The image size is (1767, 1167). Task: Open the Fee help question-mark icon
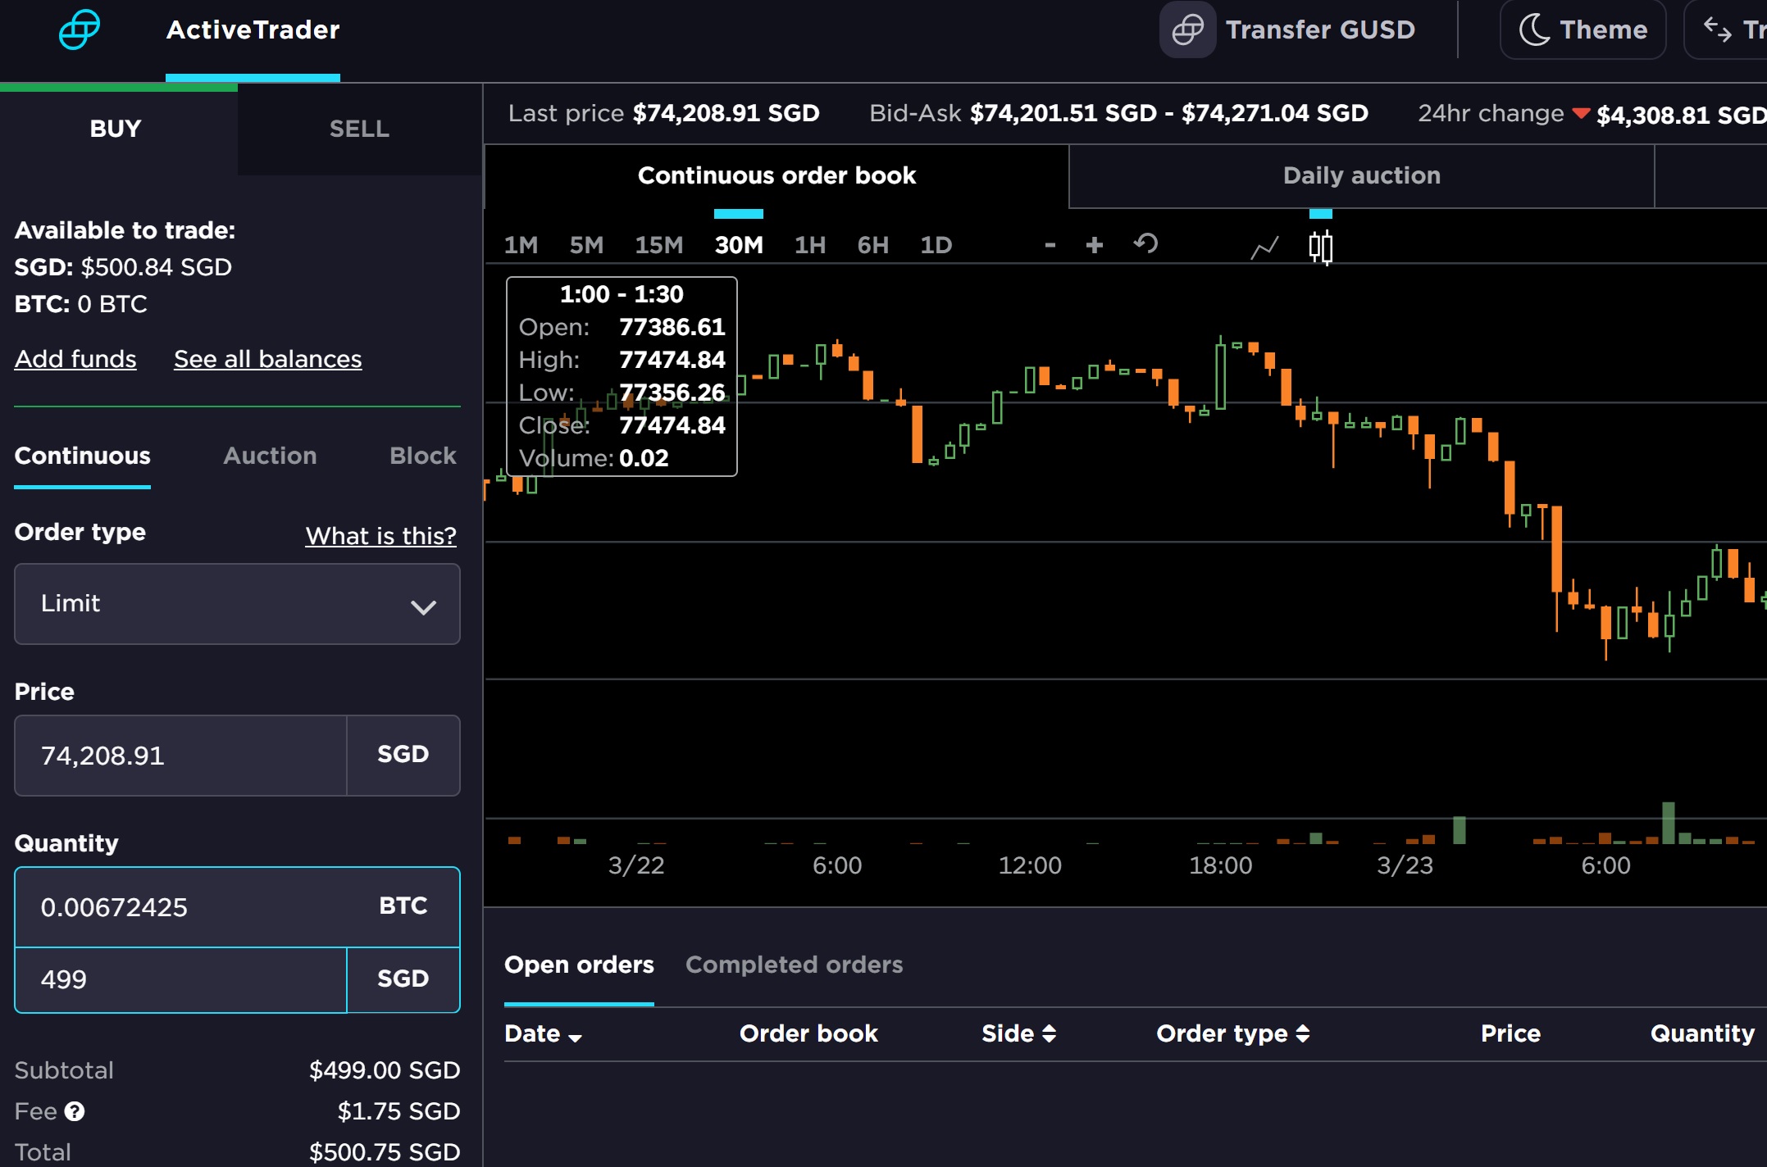75,1111
